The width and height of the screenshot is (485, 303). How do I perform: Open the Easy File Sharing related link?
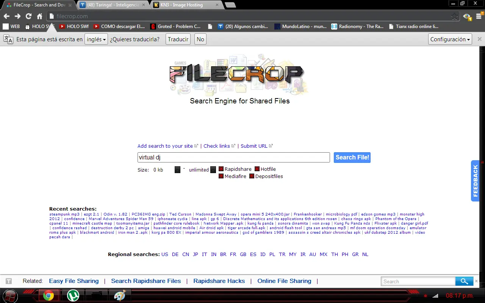74,281
